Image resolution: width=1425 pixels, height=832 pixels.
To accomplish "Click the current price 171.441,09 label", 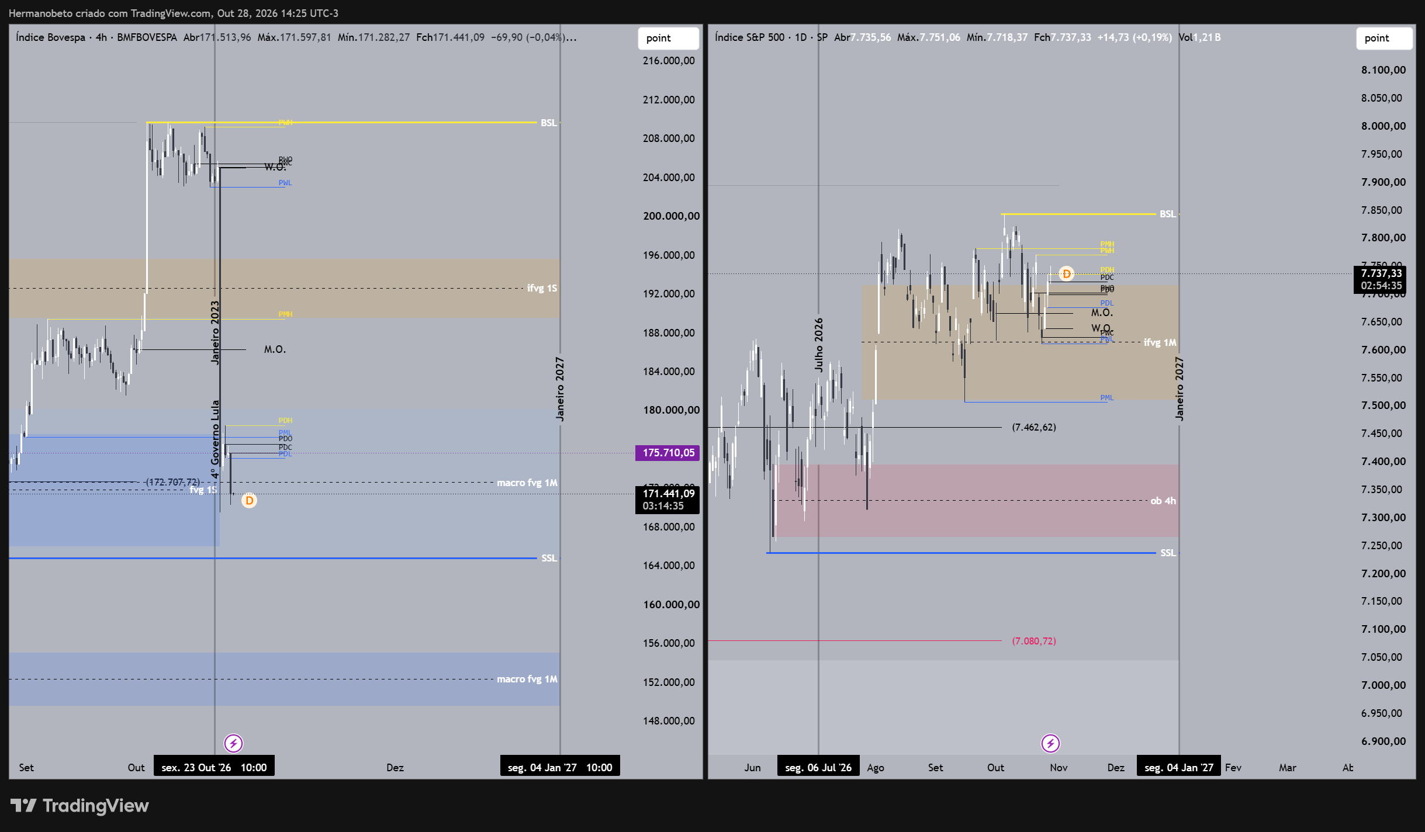I will [667, 500].
